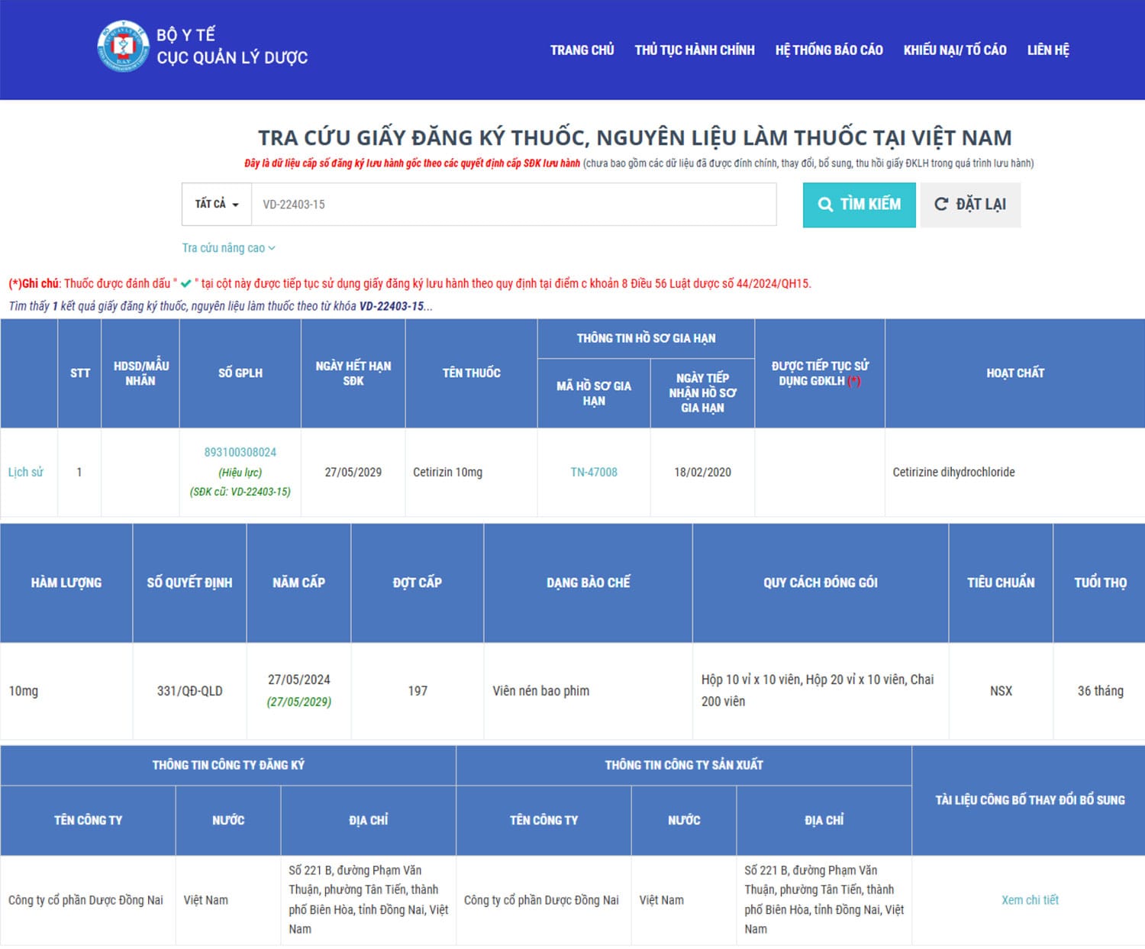
Task: Open KHIẾU NẠI/ TỐ CÁO menu
Action: pos(955,50)
